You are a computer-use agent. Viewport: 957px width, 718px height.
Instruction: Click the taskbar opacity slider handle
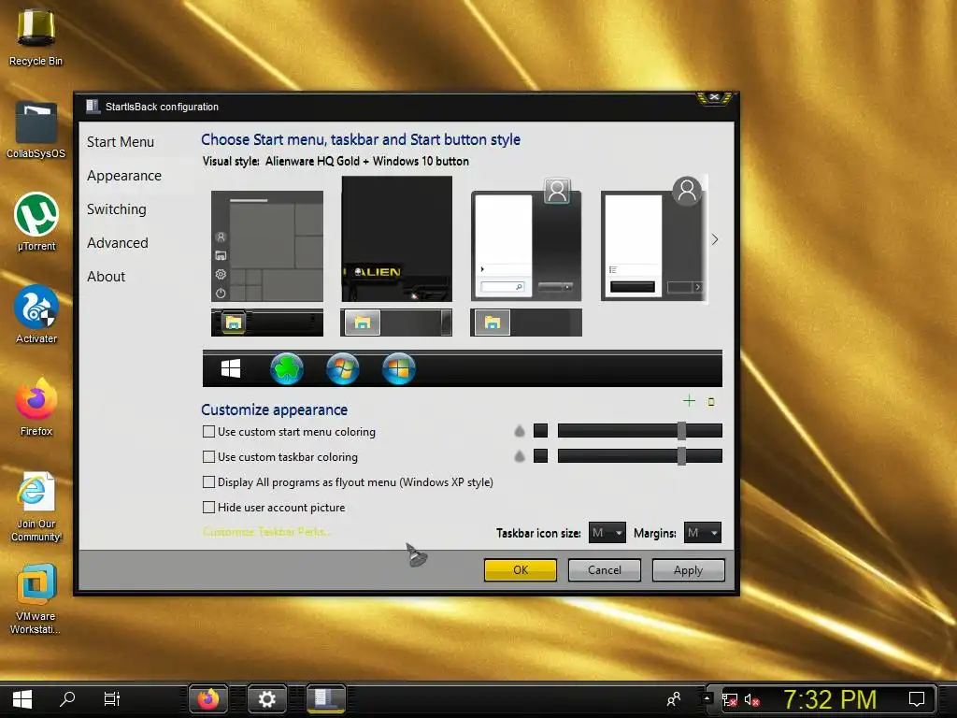click(x=681, y=456)
